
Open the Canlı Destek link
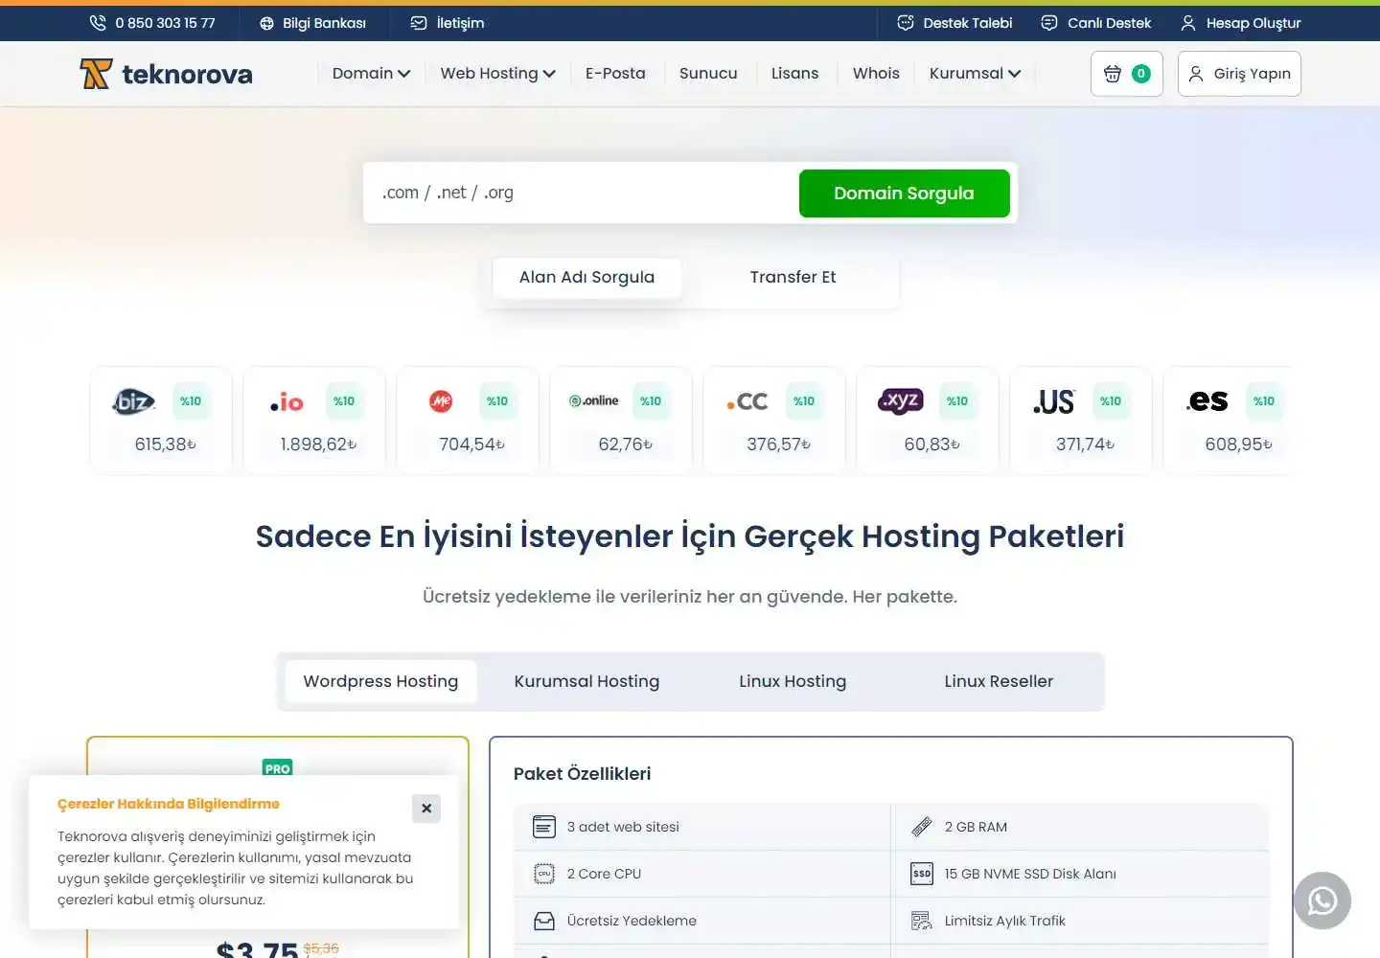pos(1096,23)
